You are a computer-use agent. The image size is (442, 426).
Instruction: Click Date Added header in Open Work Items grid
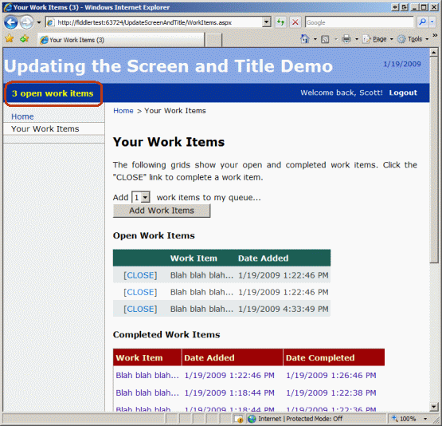pos(264,258)
